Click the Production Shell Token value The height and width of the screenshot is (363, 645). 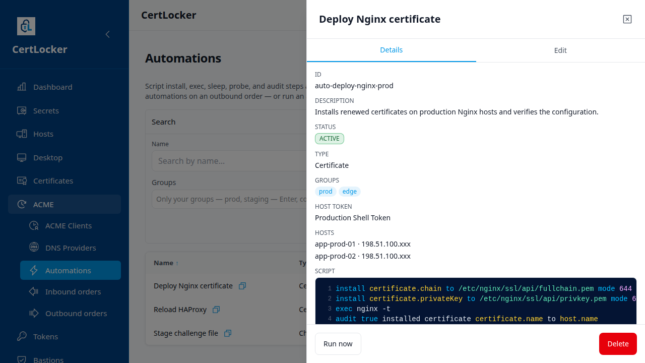tap(353, 218)
